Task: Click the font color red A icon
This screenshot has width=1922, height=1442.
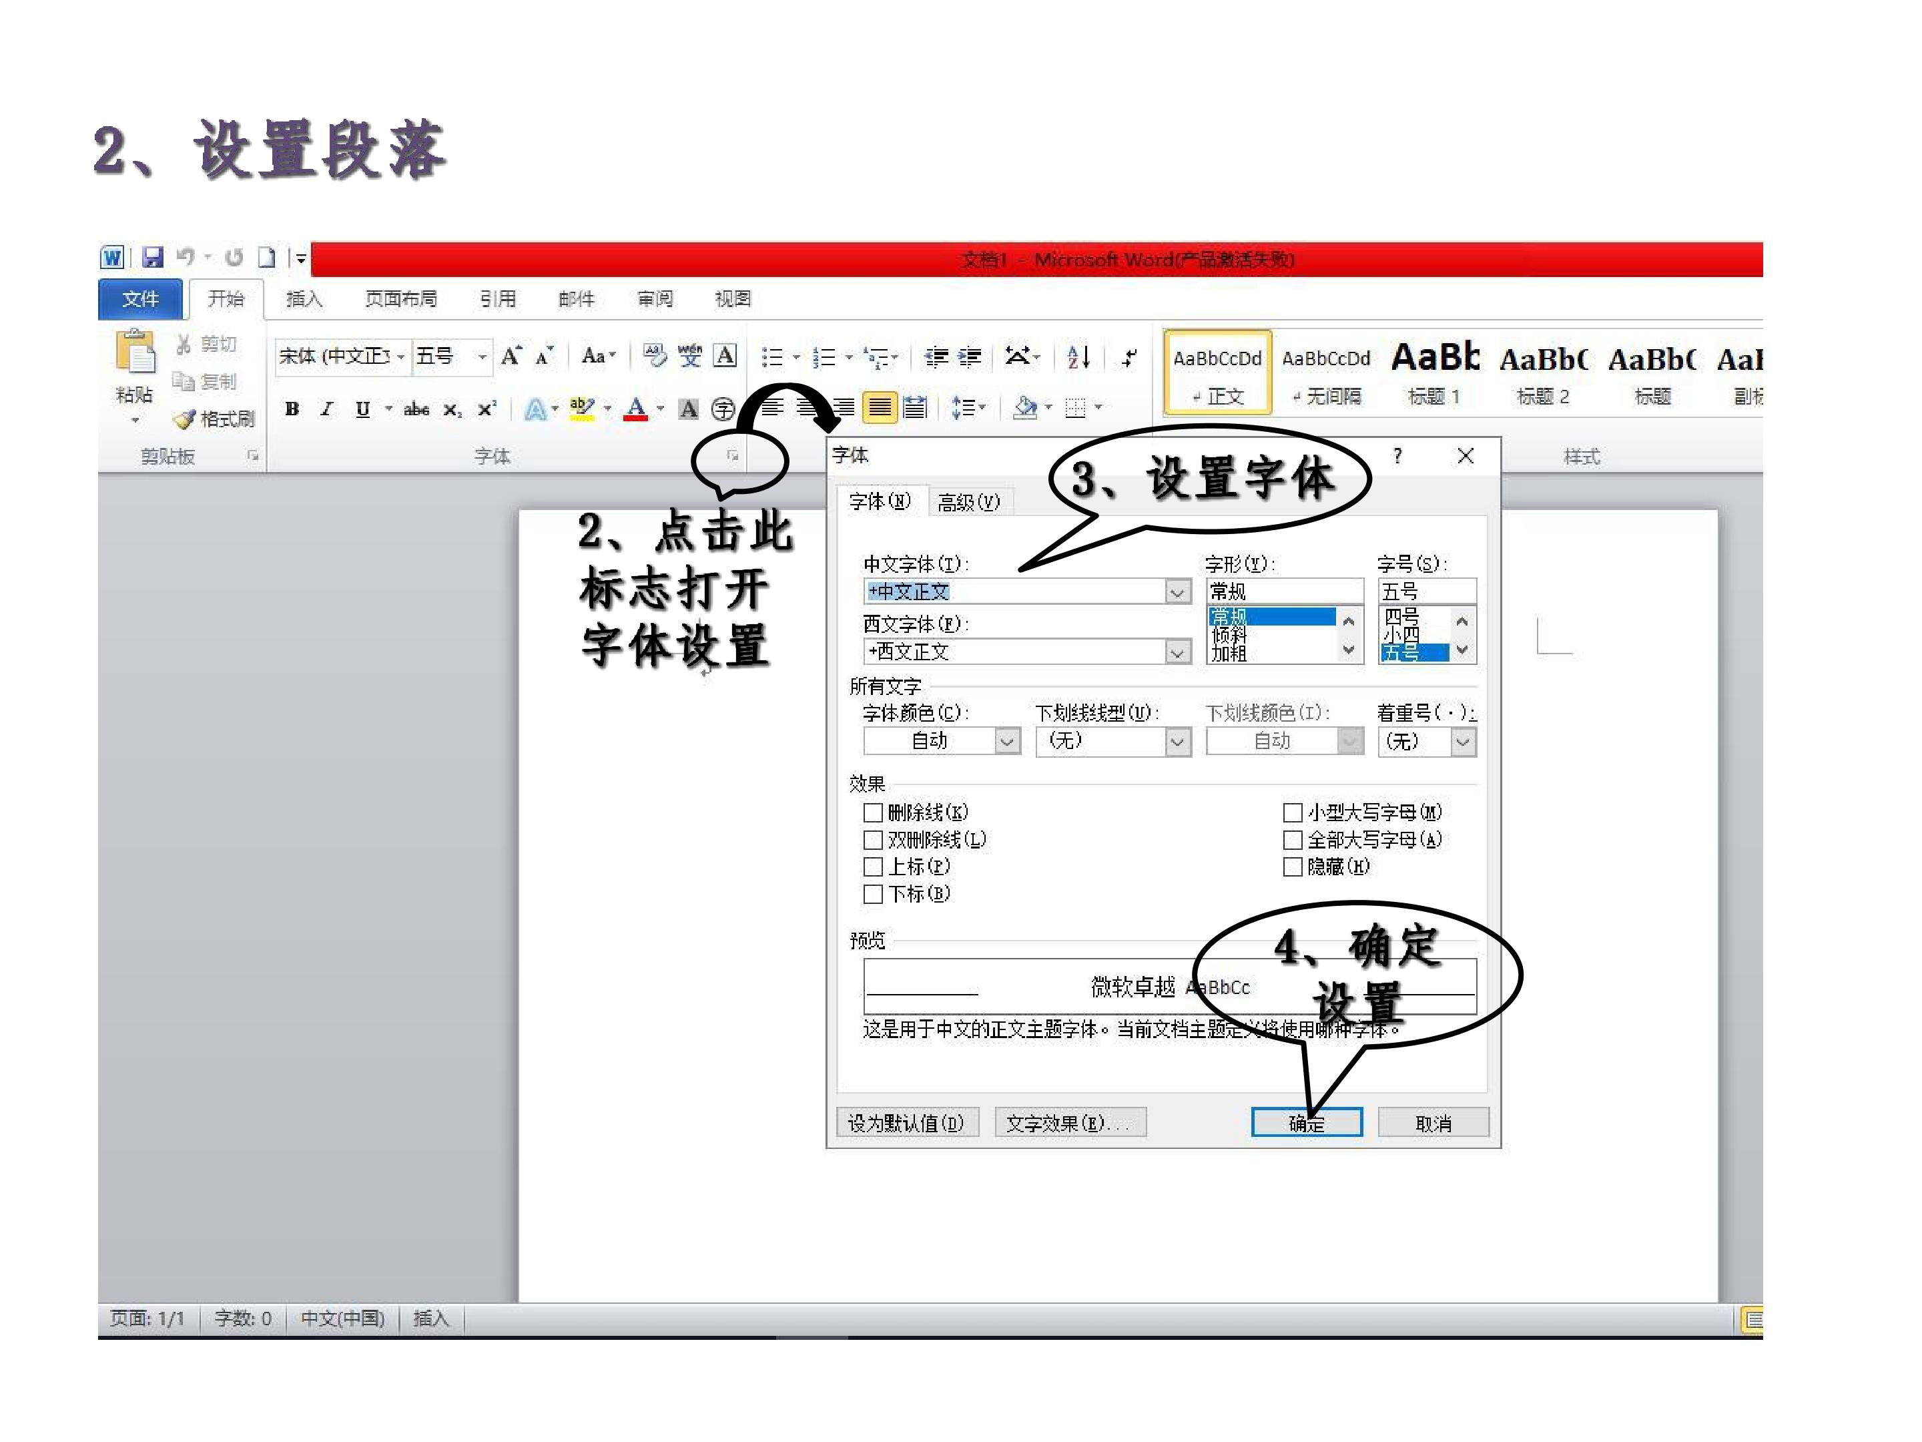Action: pyautogui.click(x=636, y=409)
